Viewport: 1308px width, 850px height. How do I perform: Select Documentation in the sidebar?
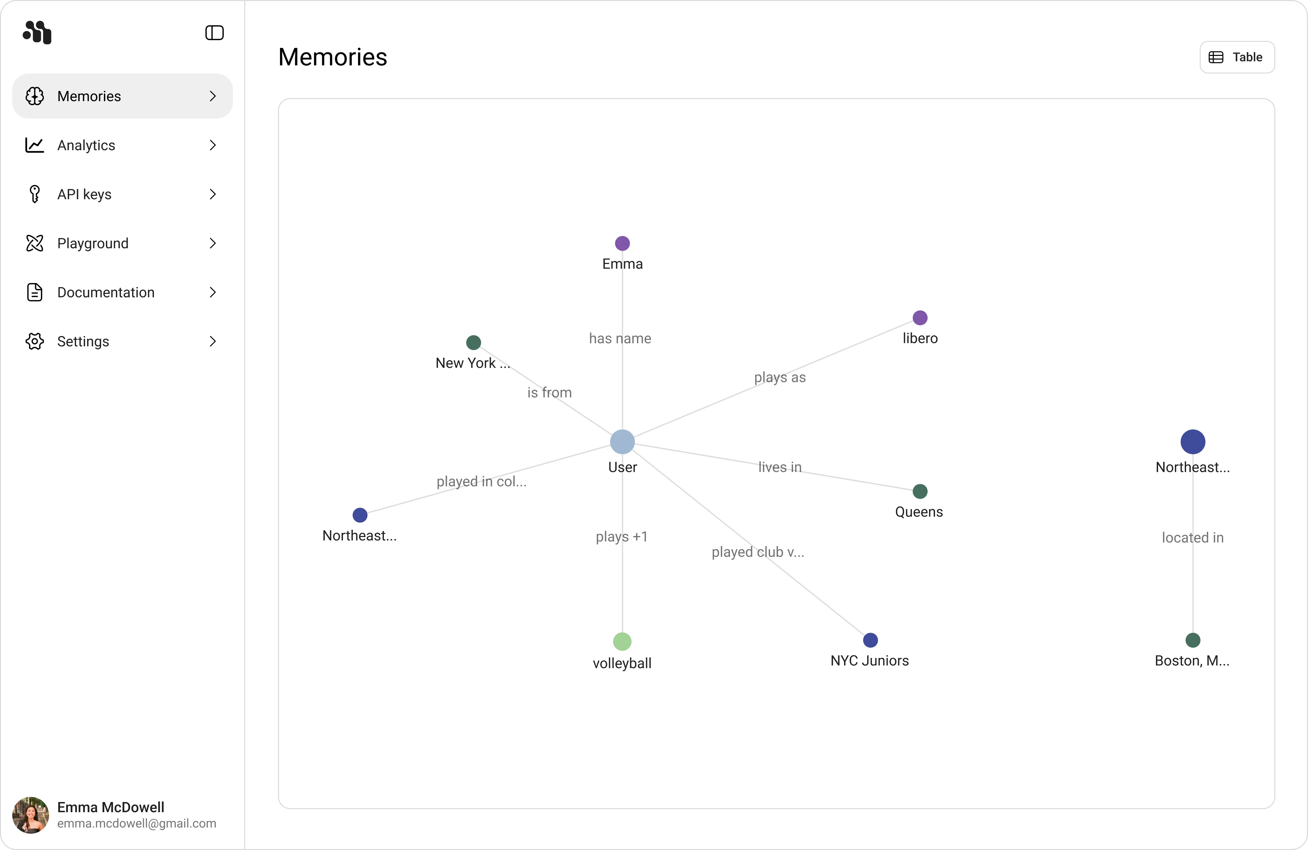point(106,292)
